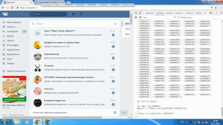Toggle DevTools device toolbar icon
The image size is (223, 125).
click(140, 13)
